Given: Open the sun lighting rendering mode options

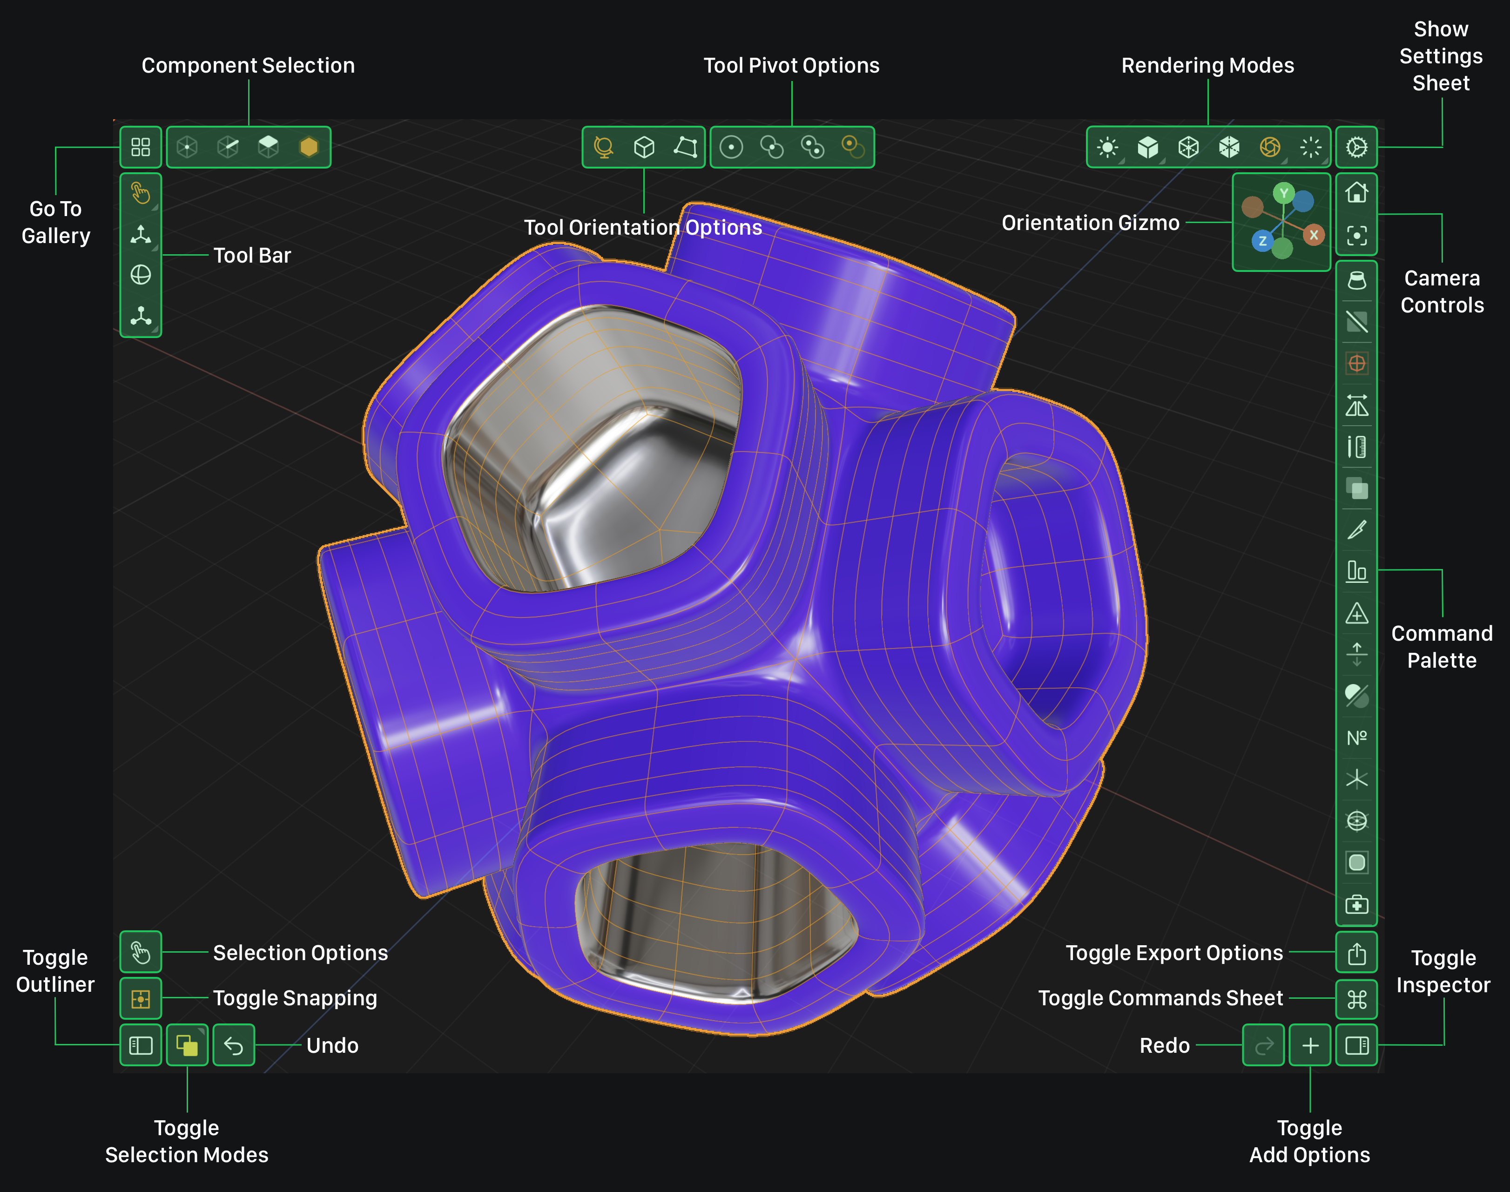Looking at the screenshot, I should click(1108, 147).
